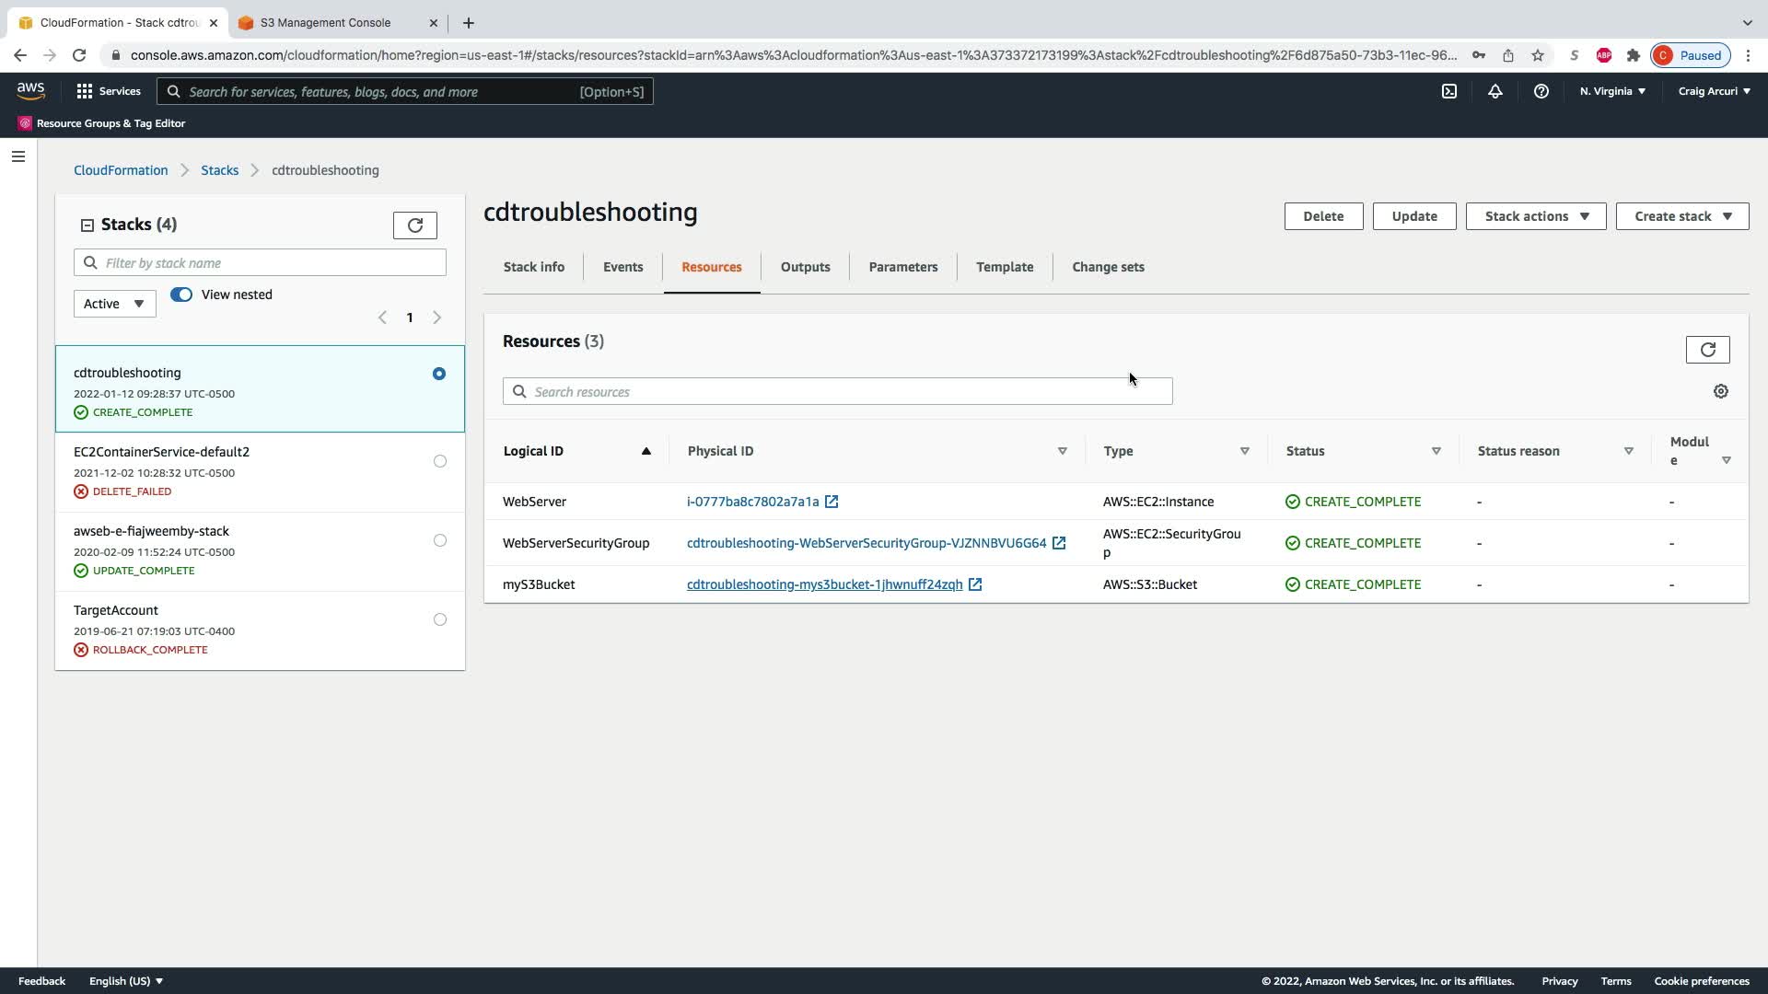Select the TargetAccount stack radio button
The width and height of the screenshot is (1768, 994).
439,619
